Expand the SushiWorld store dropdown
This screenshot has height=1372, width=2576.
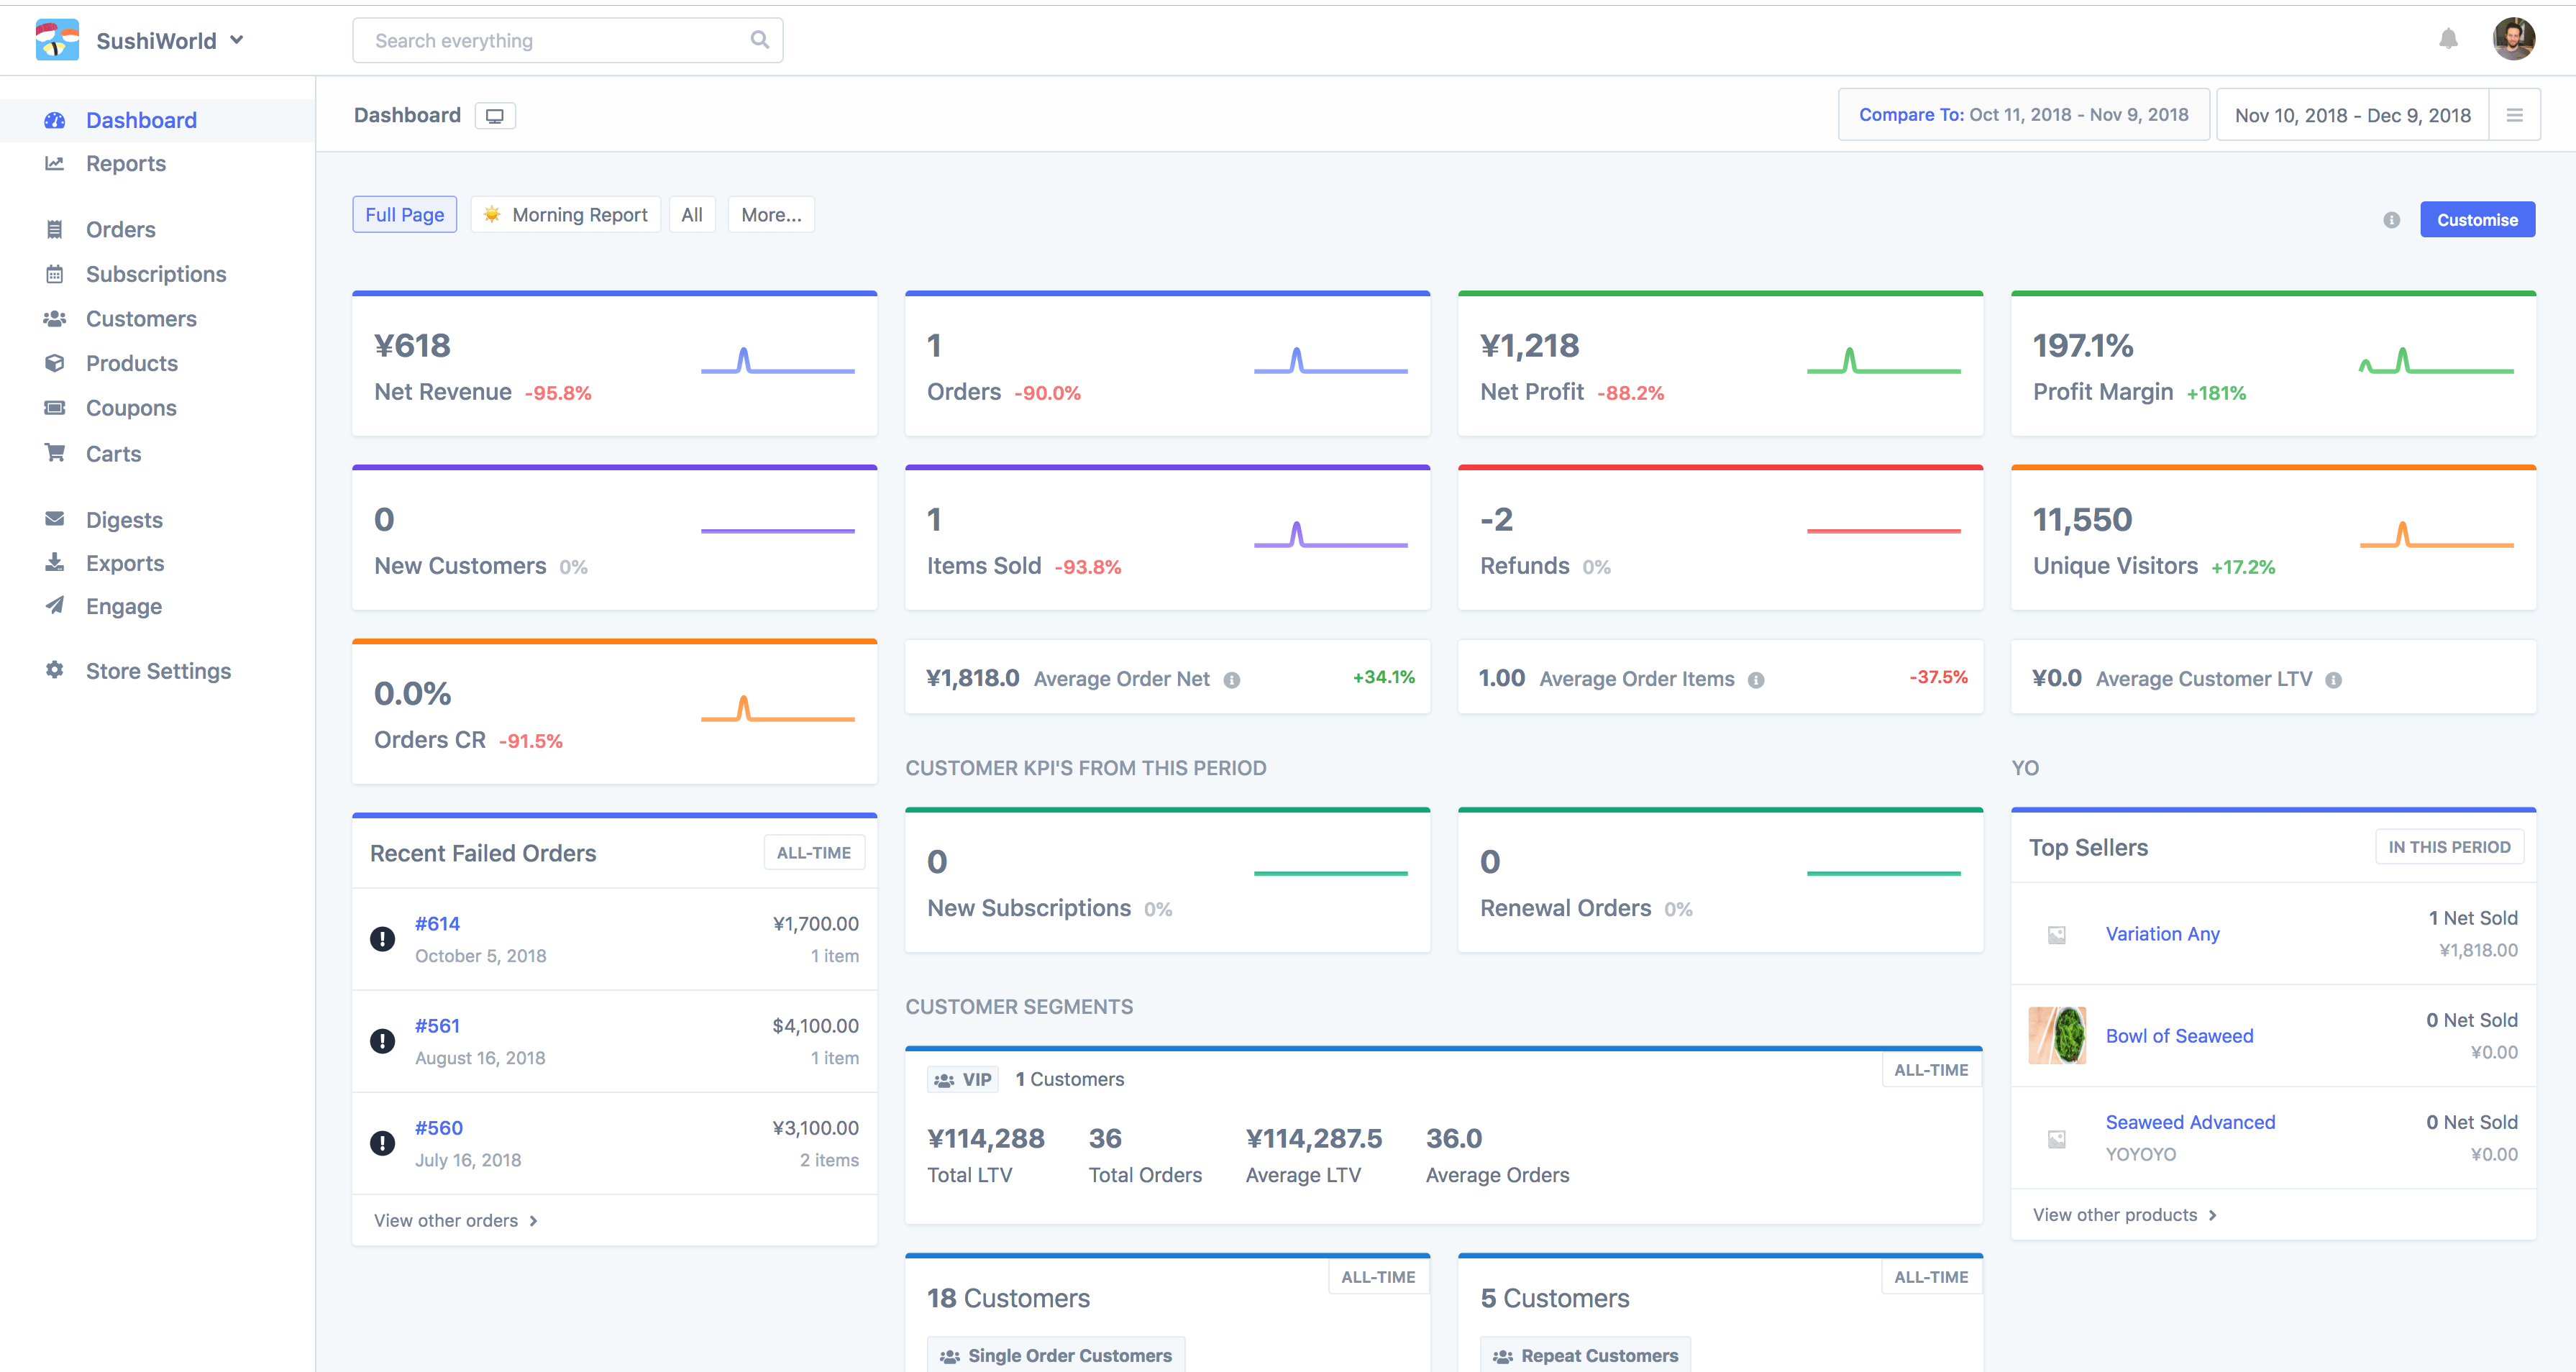[237, 40]
